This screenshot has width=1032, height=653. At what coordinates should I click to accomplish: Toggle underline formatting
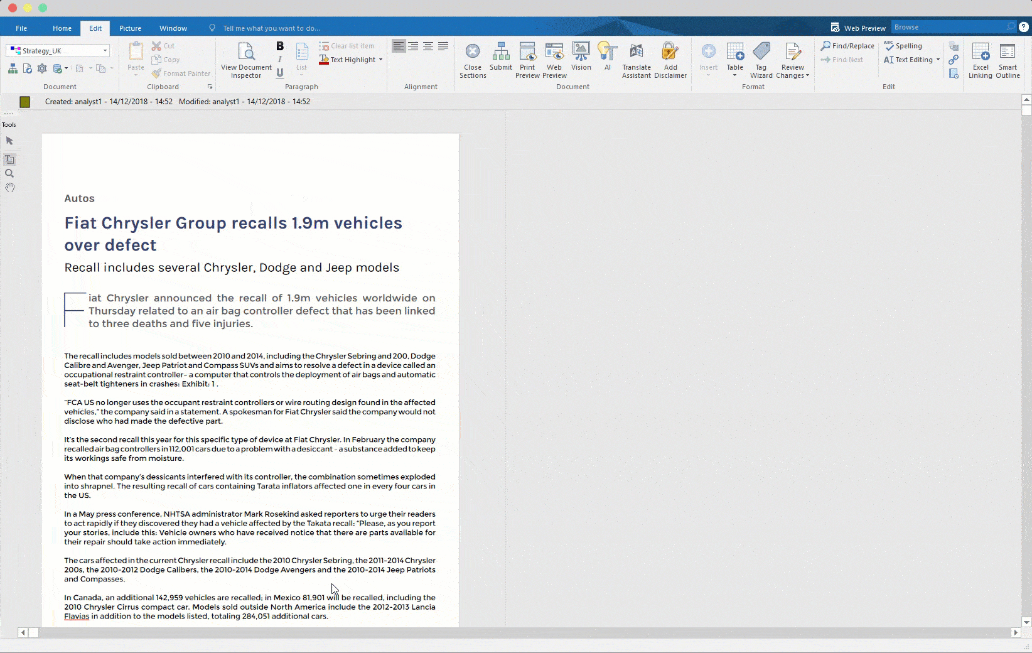pyautogui.click(x=280, y=73)
